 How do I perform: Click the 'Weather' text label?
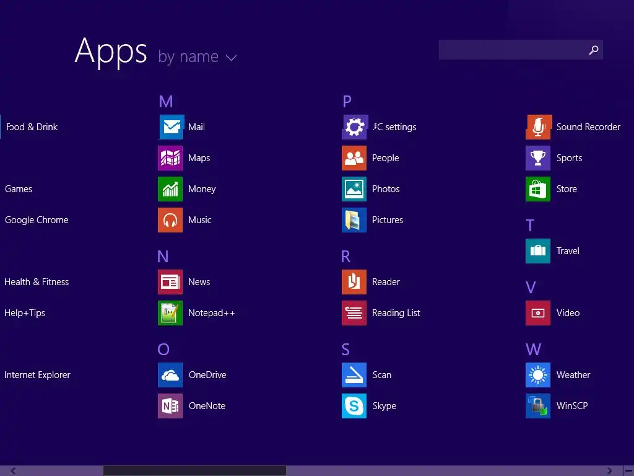[573, 375]
